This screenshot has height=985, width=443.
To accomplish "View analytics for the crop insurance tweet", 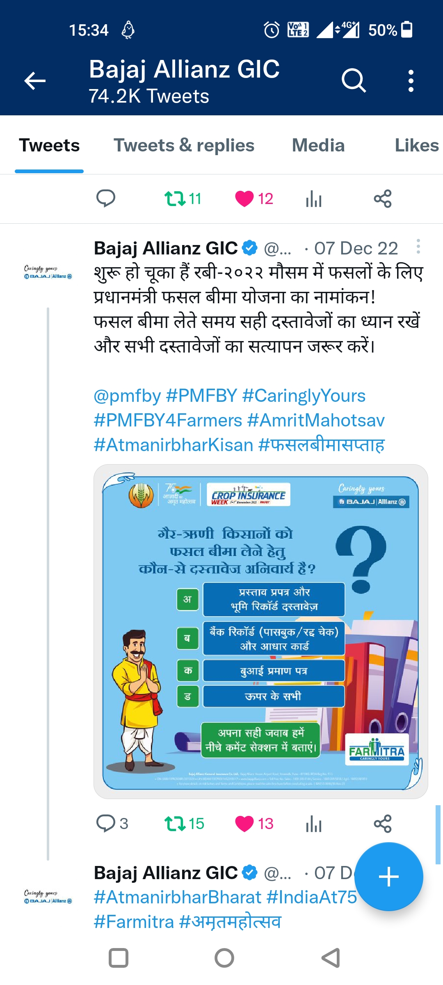I will tap(314, 823).
